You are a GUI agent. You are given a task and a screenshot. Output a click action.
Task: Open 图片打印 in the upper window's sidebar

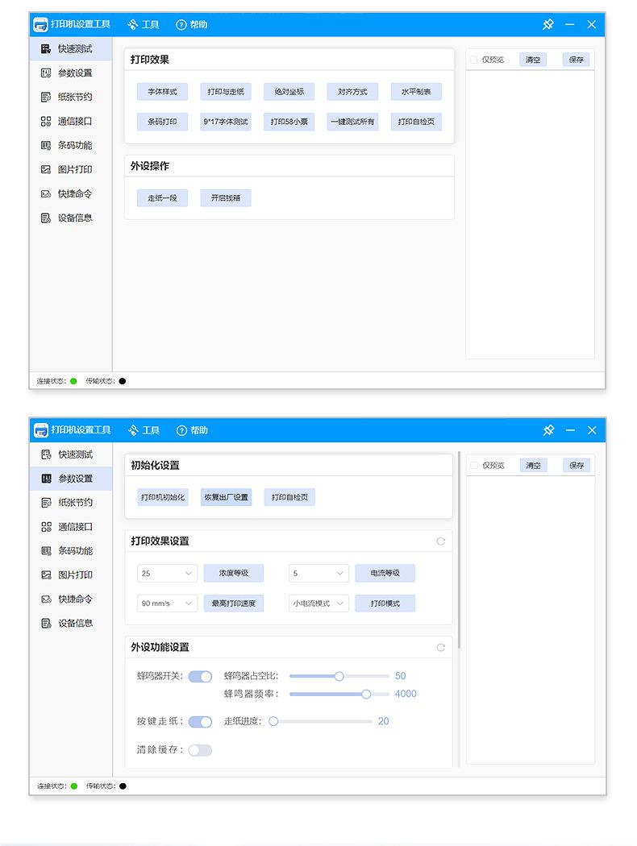[74, 170]
